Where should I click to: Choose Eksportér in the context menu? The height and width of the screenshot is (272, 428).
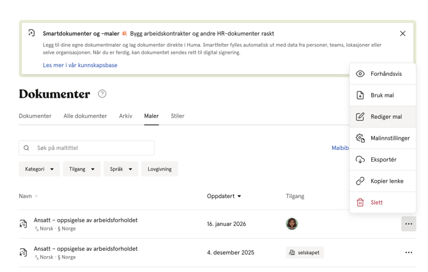[383, 160]
